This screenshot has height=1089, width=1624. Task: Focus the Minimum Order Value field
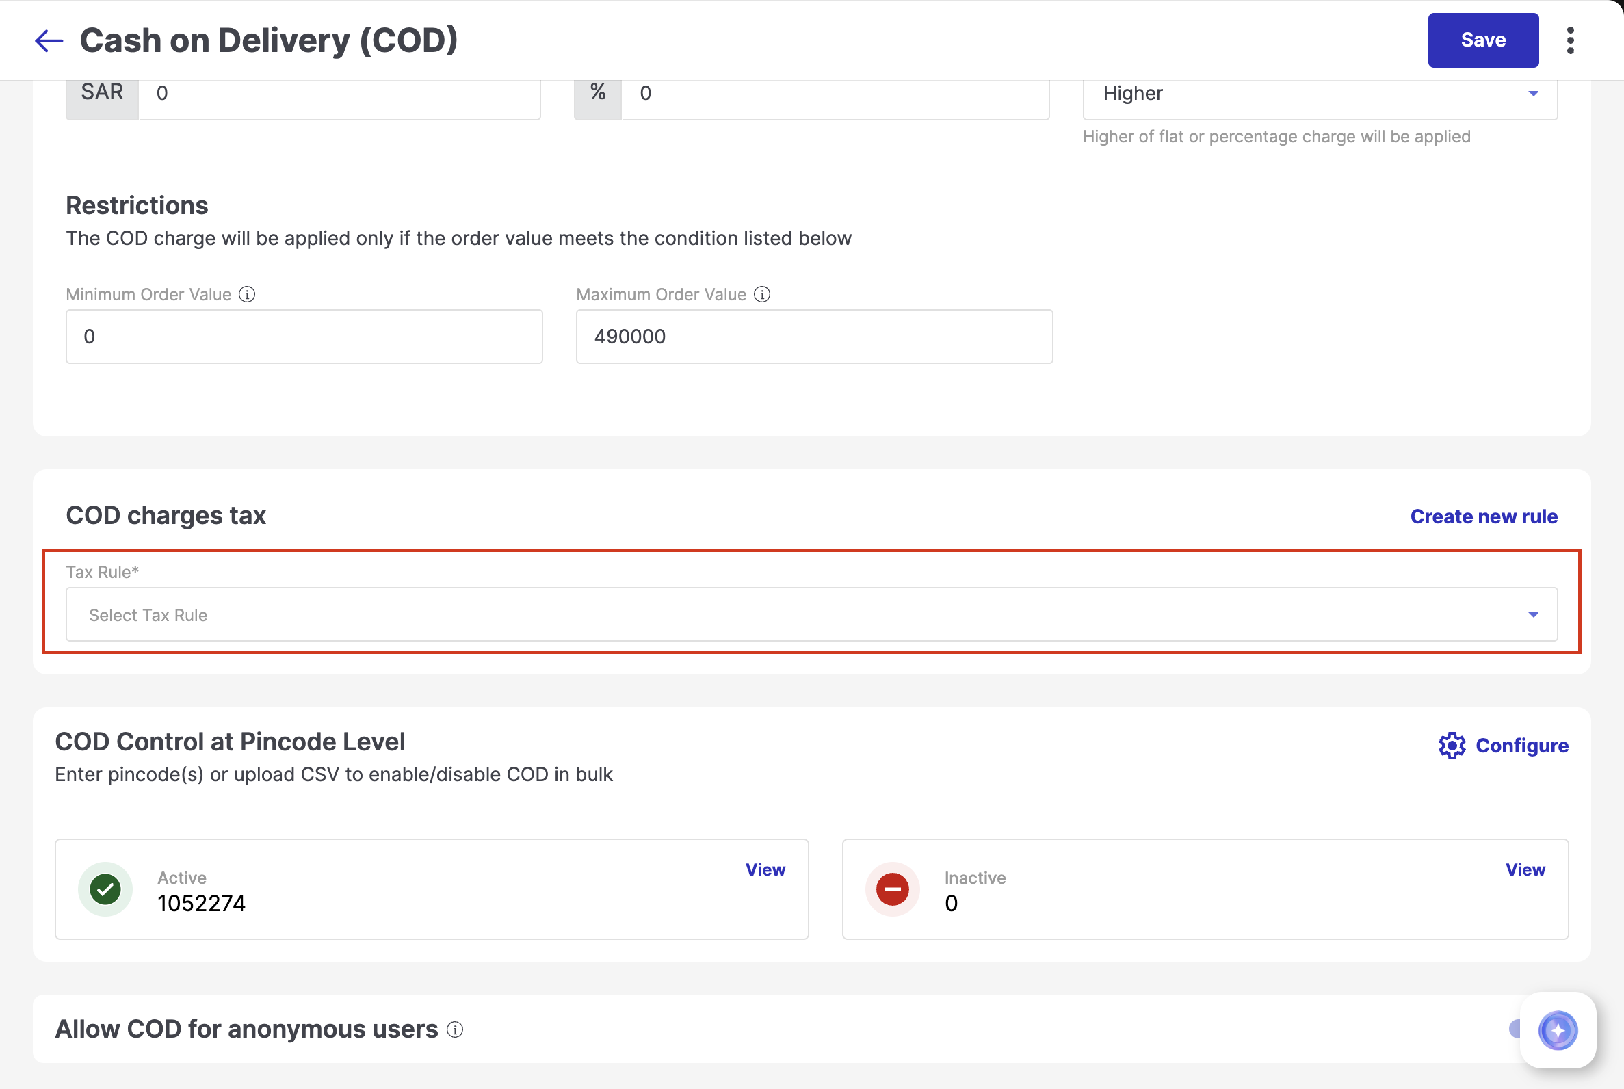[x=304, y=337]
